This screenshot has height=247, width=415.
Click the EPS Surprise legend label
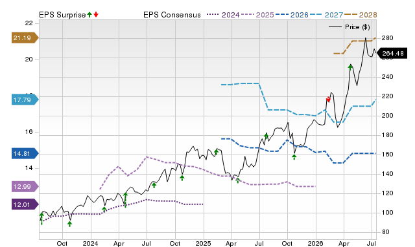(x=62, y=15)
